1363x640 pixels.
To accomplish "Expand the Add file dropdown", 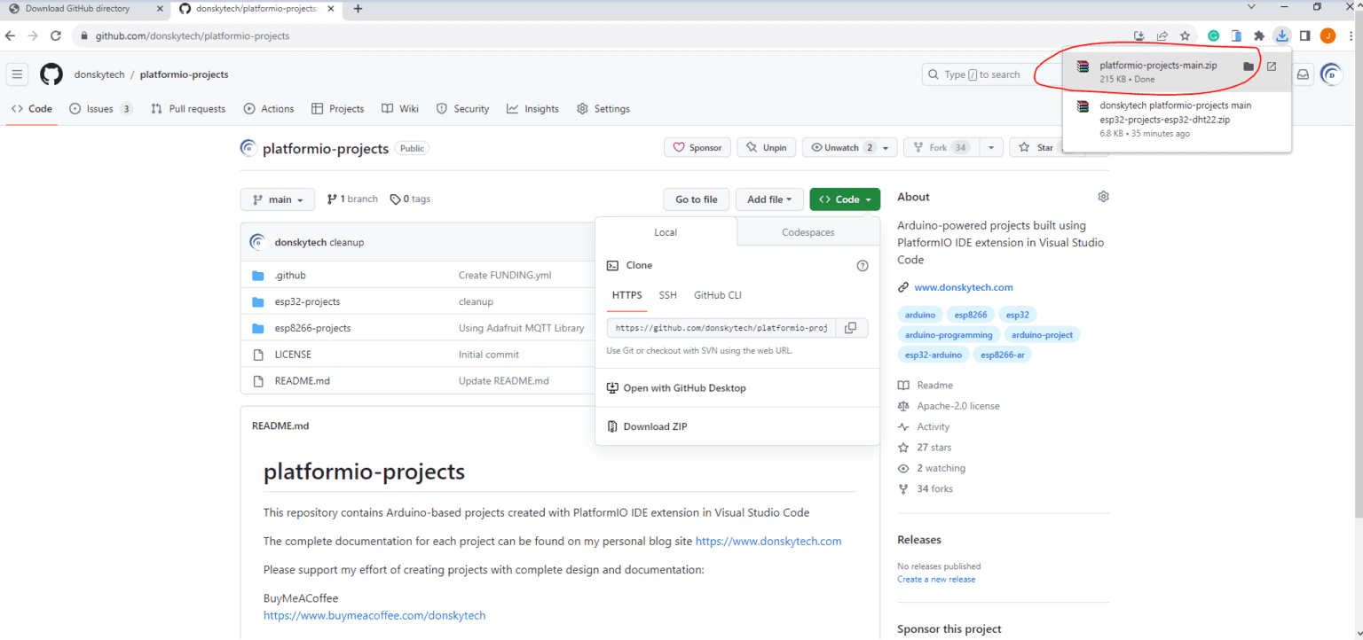I will pyautogui.click(x=768, y=199).
